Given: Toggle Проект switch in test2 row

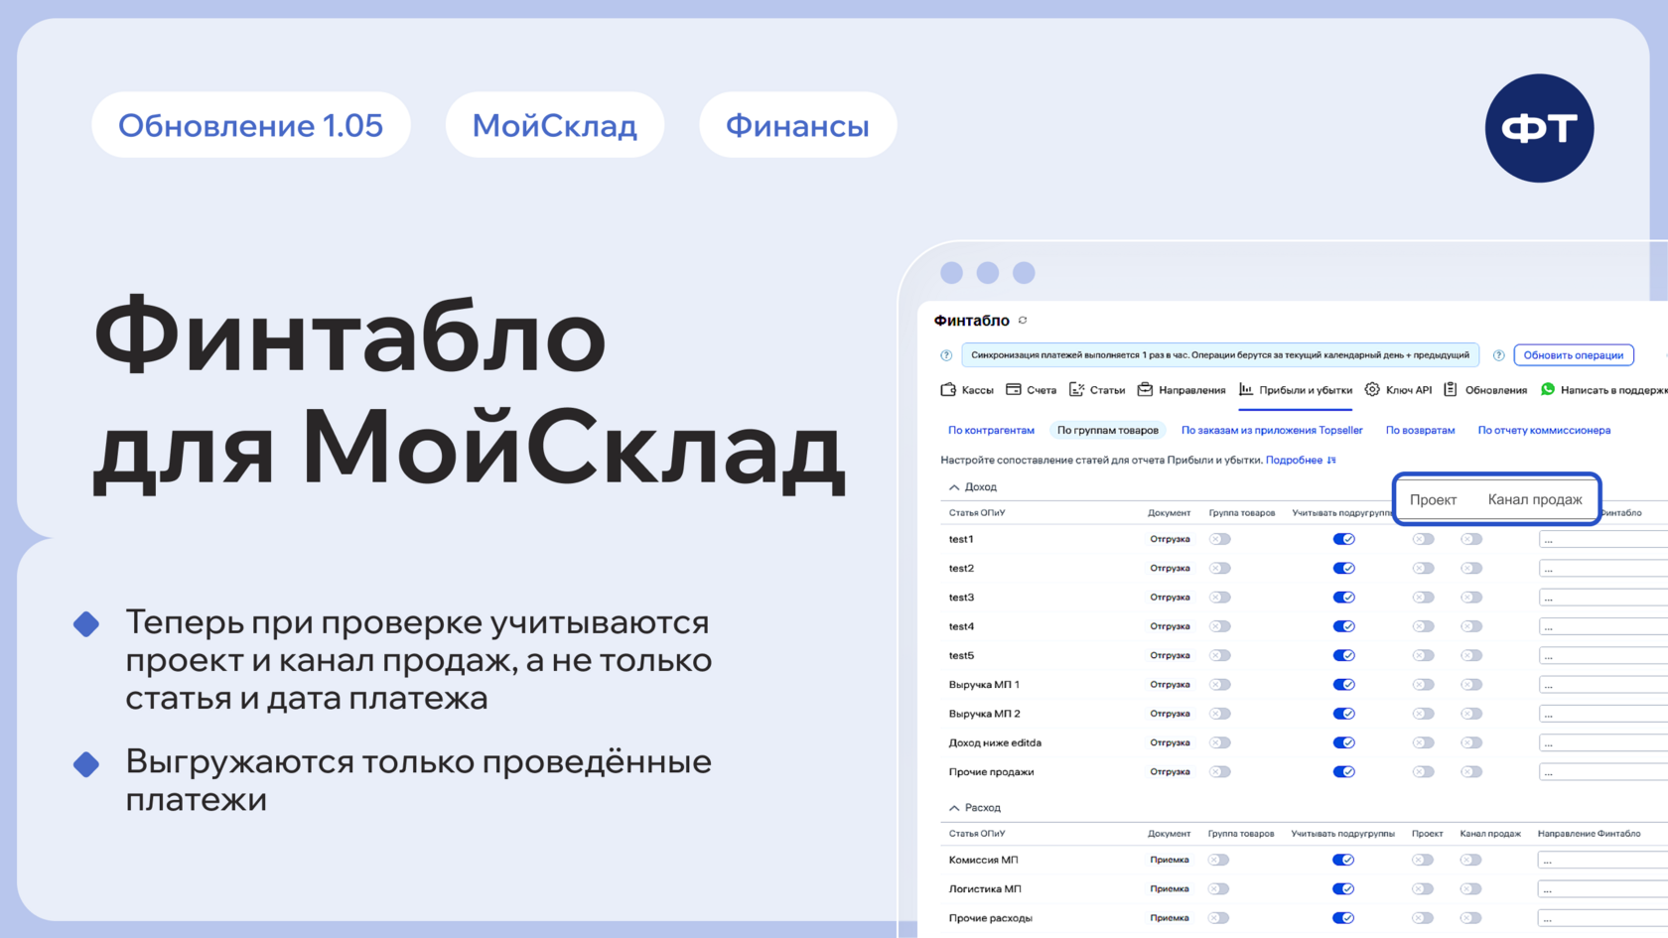Looking at the screenshot, I should click(x=1424, y=569).
